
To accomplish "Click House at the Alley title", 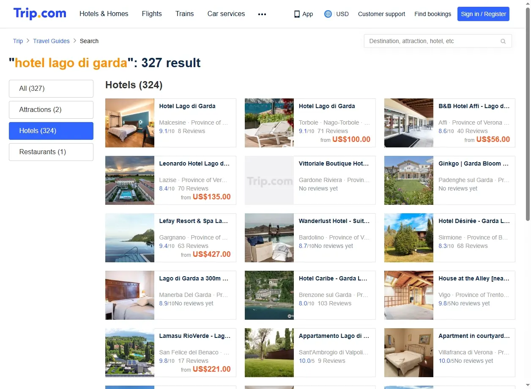I will click(x=474, y=278).
